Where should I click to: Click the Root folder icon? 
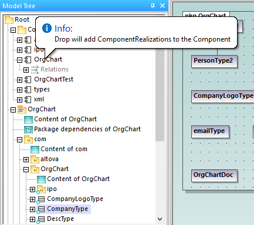[9, 20]
